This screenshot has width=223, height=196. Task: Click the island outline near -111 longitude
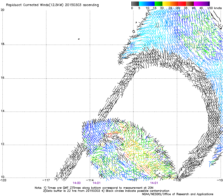click(133, 31)
